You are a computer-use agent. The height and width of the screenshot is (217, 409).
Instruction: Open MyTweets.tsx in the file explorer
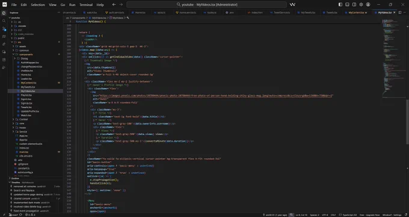(x=35, y=87)
